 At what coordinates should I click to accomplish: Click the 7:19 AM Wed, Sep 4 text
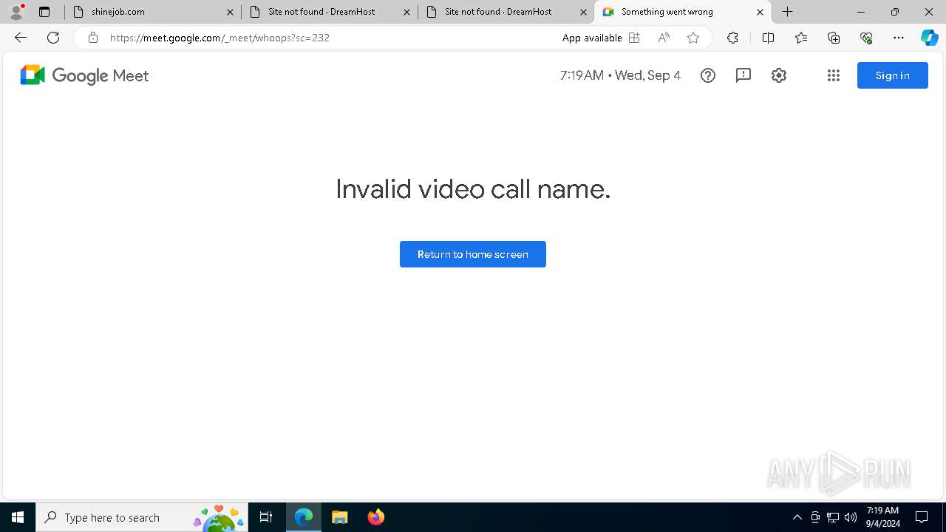pyautogui.click(x=620, y=75)
